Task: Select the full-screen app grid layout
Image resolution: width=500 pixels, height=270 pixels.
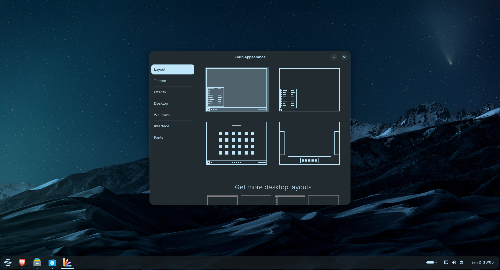Action: coord(237,143)
